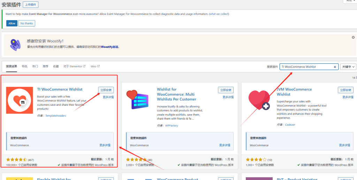357x180 pixels.
Task: Click into the plugin search input field
Action: tap(306, 67)
